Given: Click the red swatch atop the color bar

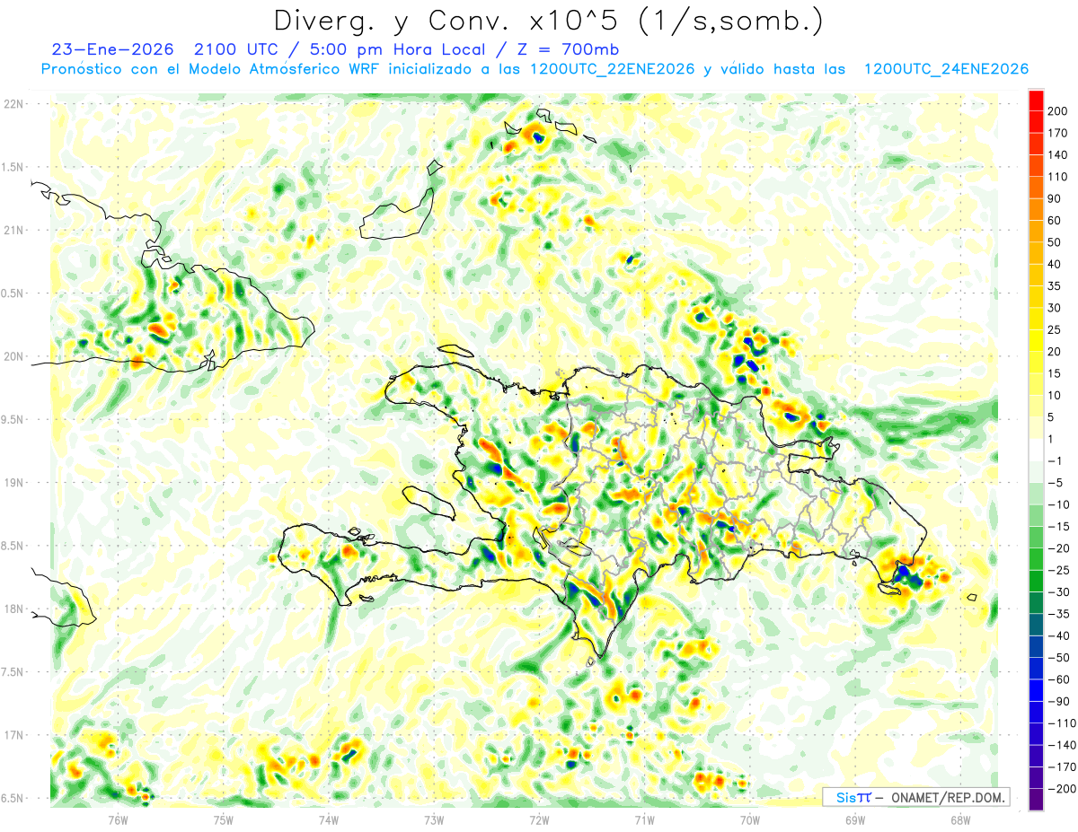Looking at the screenshot, I should 1036,100.
